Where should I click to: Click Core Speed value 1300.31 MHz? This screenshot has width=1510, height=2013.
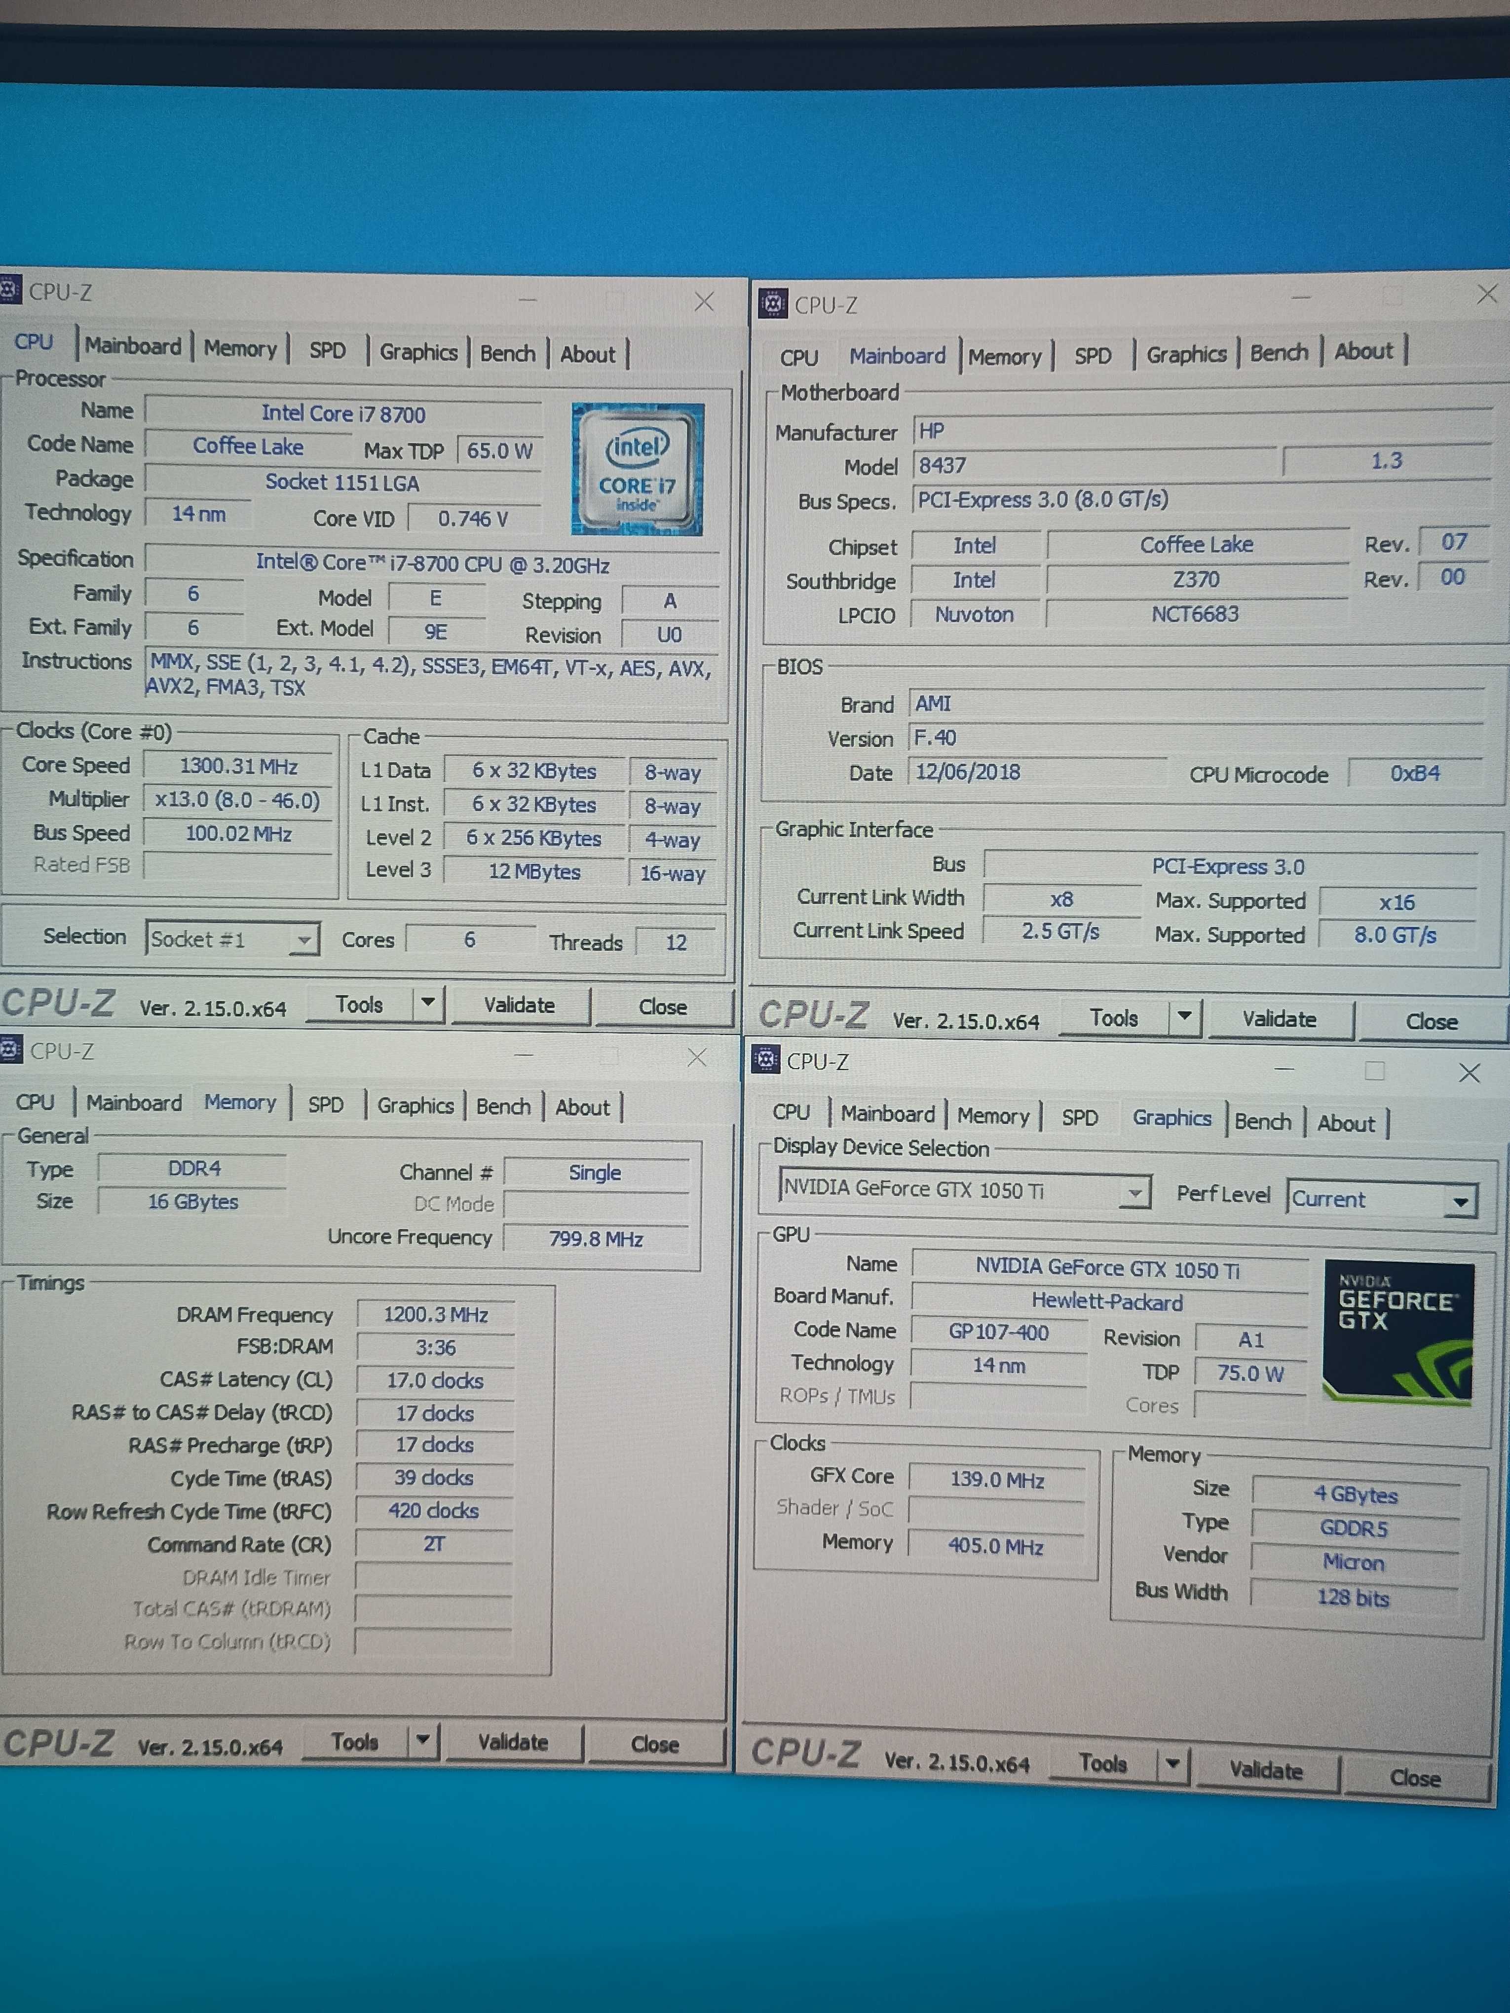click(238, 765)
